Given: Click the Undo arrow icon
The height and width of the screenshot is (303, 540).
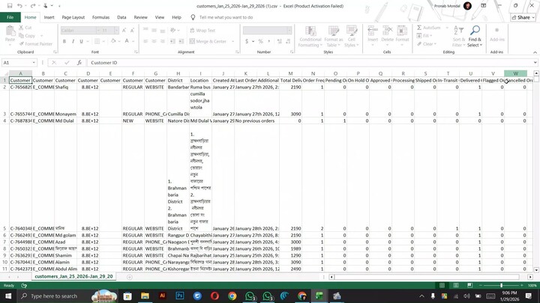Looking at the screenshot, I should (x=19, y=6).
